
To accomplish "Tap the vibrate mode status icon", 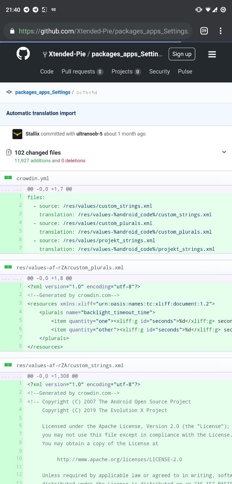I will pyautogui.click(x=199, y=10).
